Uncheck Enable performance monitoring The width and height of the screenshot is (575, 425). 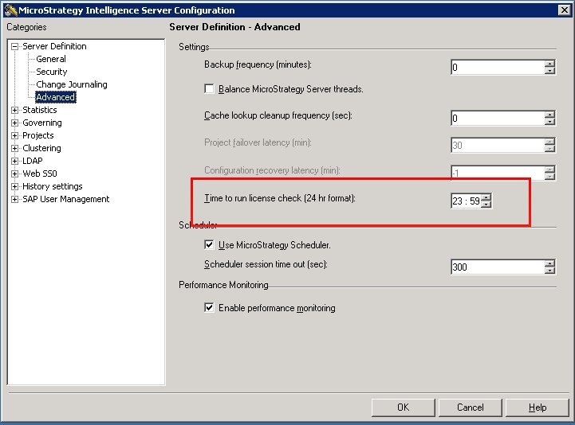coord(209,307)
